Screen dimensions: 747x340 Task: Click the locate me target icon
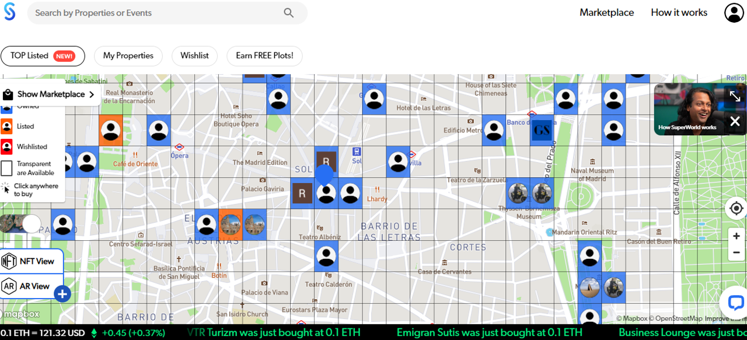coord(736,208)
